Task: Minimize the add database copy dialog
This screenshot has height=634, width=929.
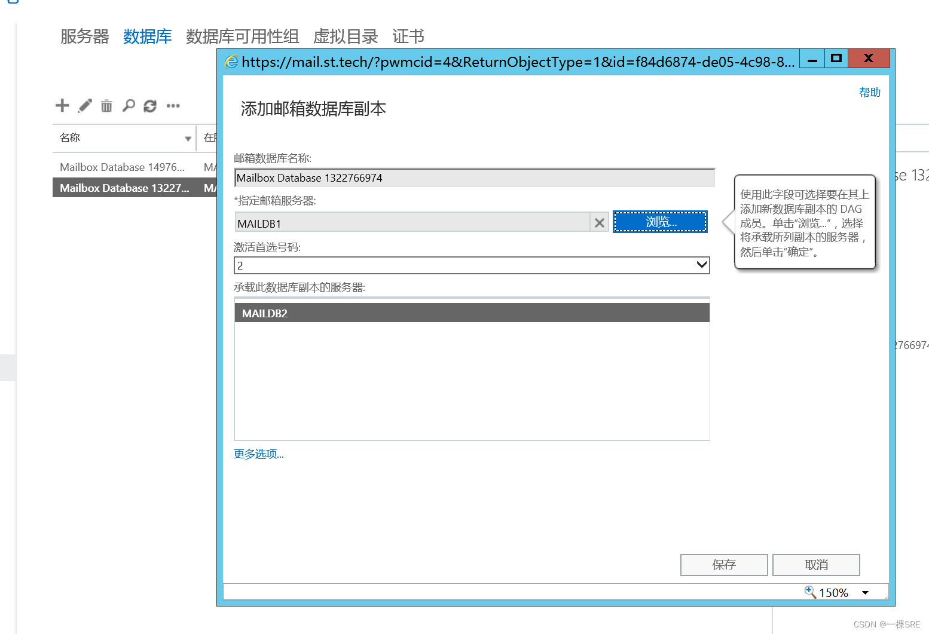Action: [812, 59]
